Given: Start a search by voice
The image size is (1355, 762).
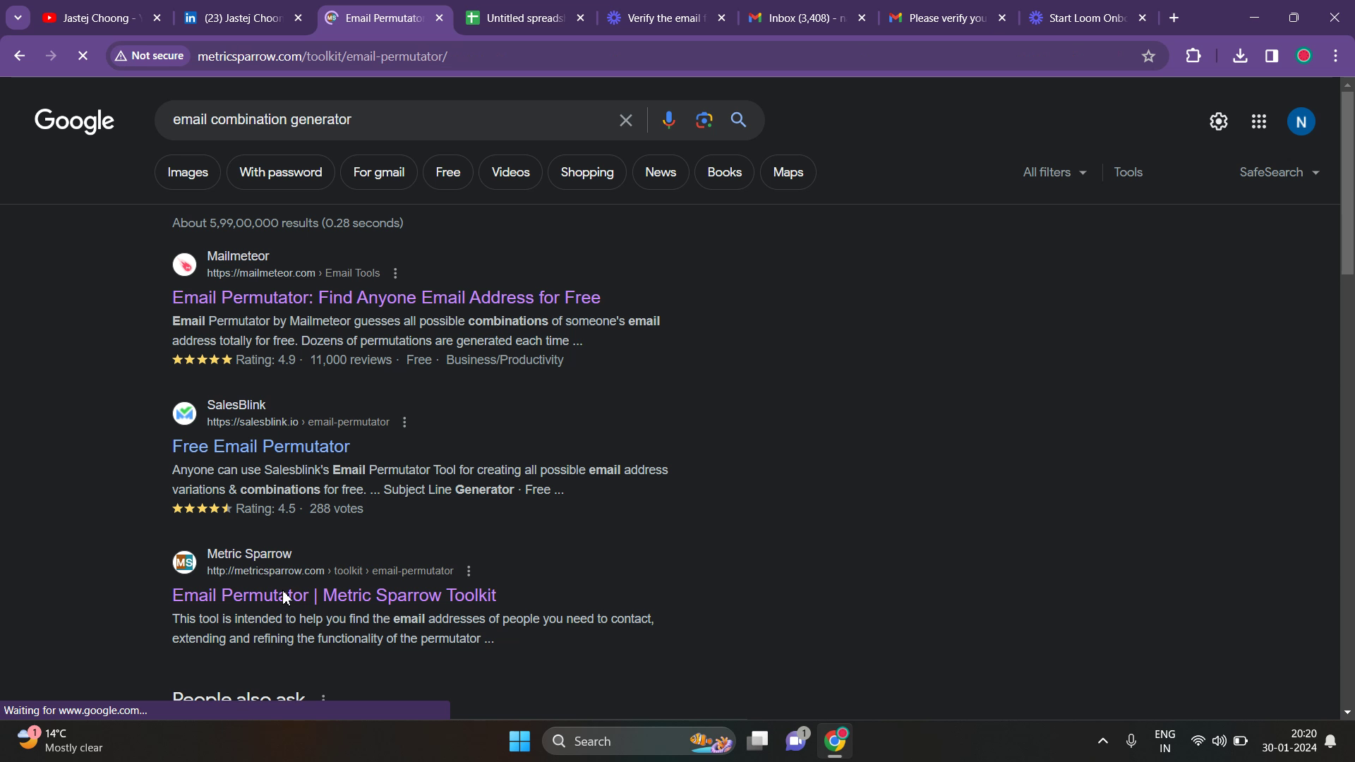Looking at the screenshot, I should tap(668, 120).
